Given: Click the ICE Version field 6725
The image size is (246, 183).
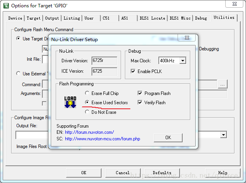Looking at the screenshot, I should point(104,71).
